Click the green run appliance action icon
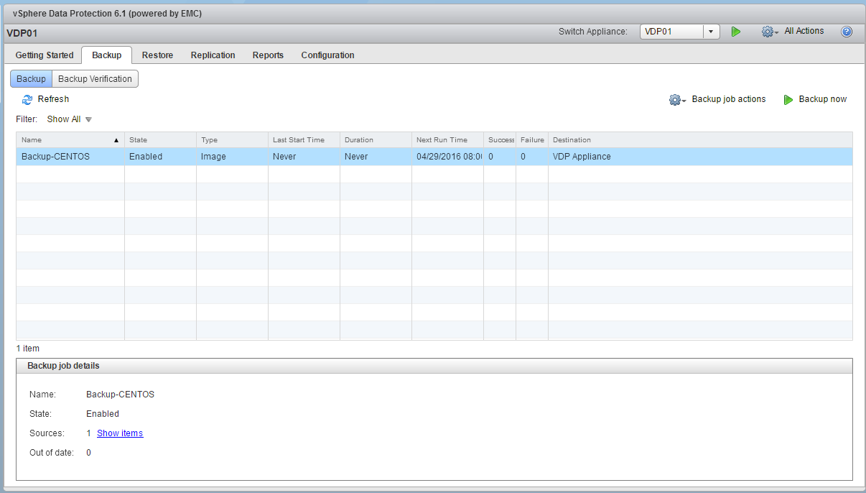Viewport: 866px width, 493px height. point(735,32)
